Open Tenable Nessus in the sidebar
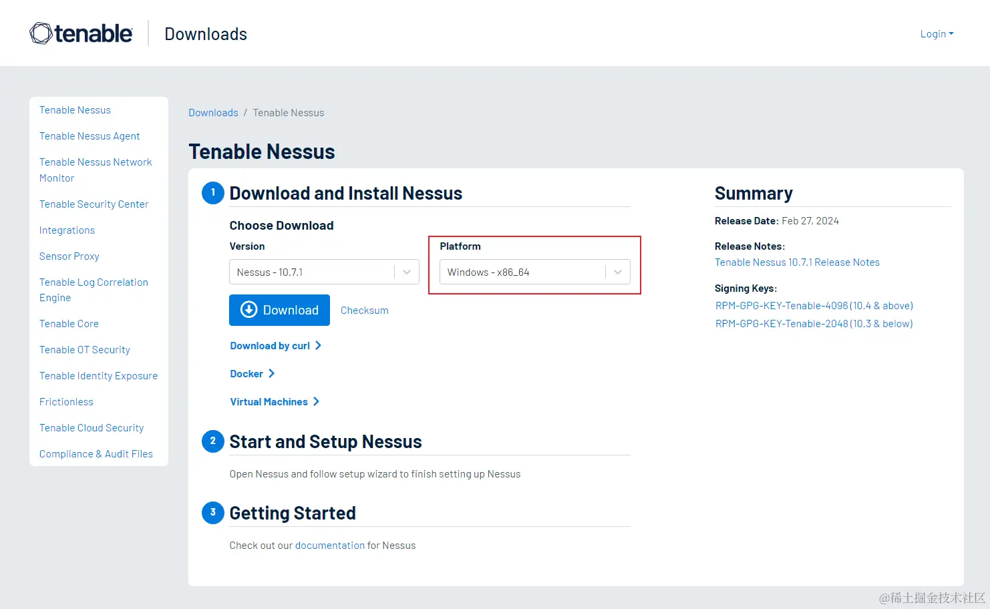The image size is (990, 609). coord(75,110)
